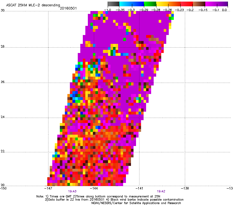Click the note line about the 22 hr data buffer
This screenshot has width=233, height=205.
114,200
